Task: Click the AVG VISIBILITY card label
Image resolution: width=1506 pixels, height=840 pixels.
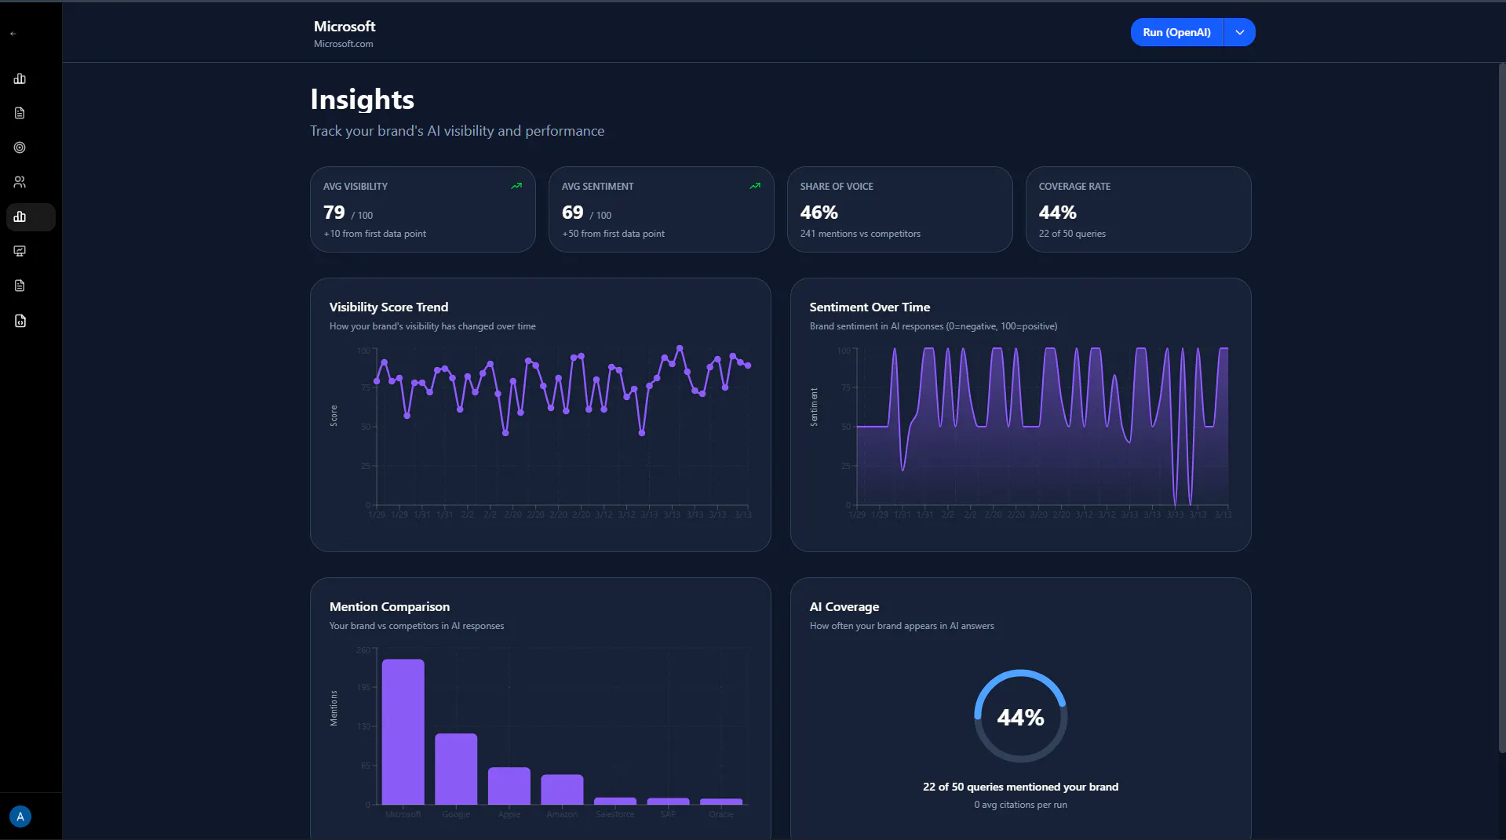Action: 356,187
